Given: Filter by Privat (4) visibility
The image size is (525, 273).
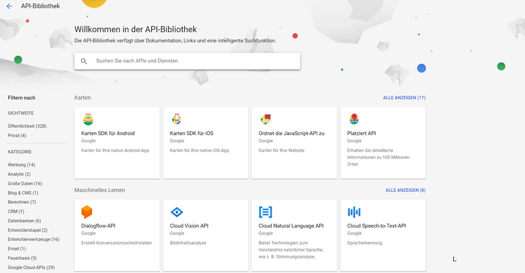Looking at the screenshot, I should coord(17,136).
